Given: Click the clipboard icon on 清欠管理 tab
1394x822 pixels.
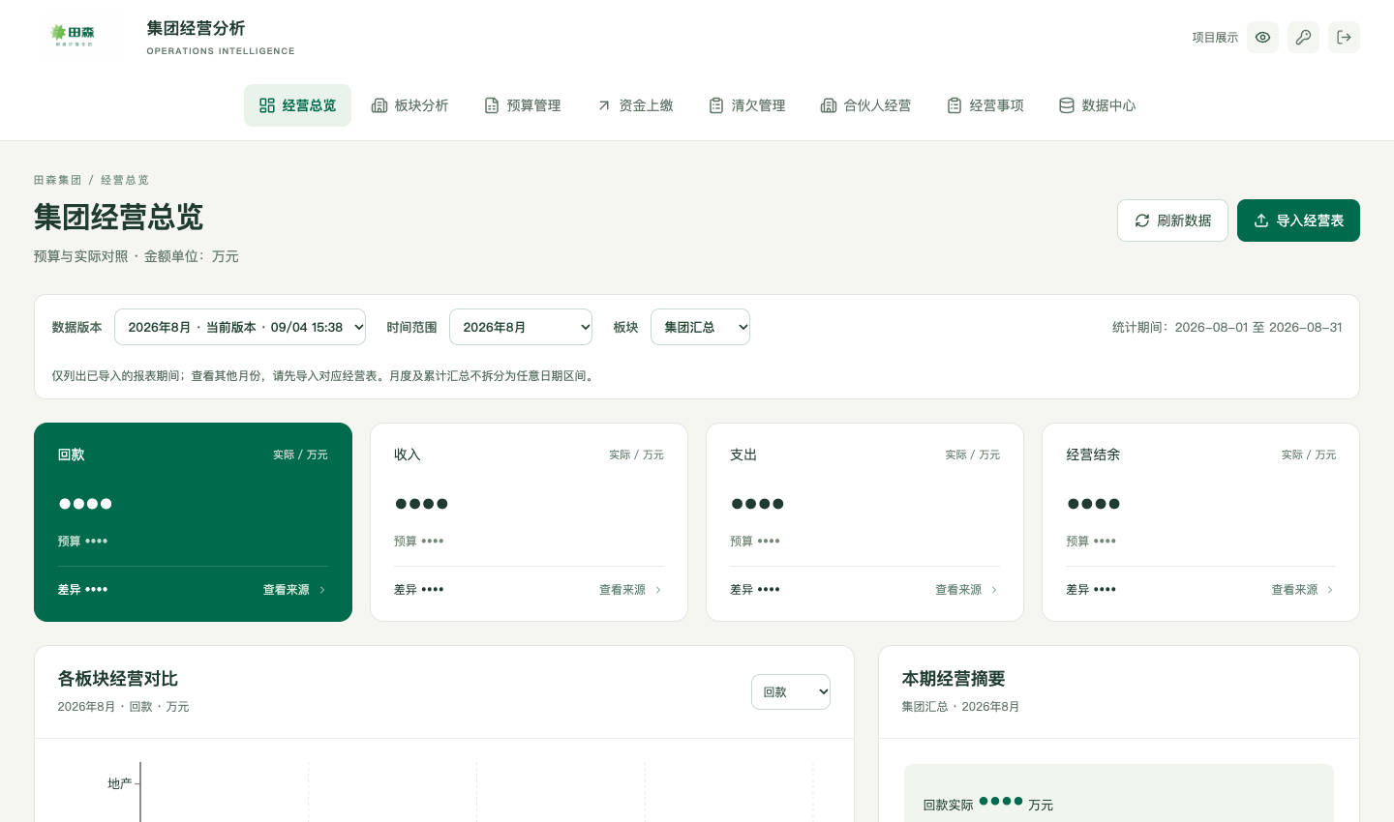Looking at the screenshot, I should 716,105.
